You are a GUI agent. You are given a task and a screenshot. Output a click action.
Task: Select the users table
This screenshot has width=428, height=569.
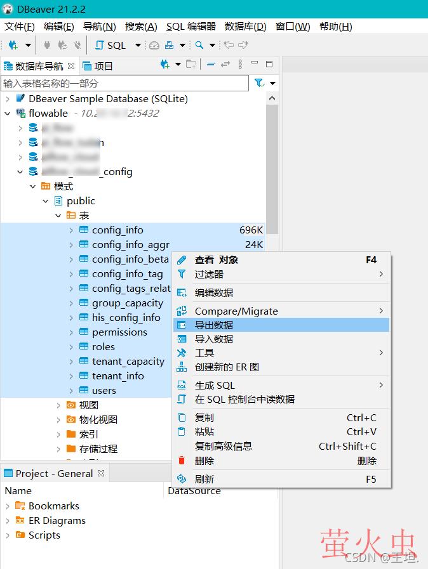click(x=104, y=391)
